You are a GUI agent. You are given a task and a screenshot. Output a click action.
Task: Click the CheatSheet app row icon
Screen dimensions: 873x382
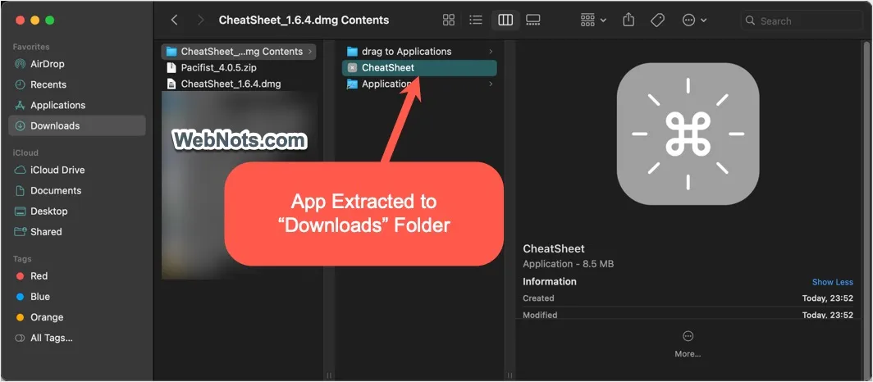point(352,67)
